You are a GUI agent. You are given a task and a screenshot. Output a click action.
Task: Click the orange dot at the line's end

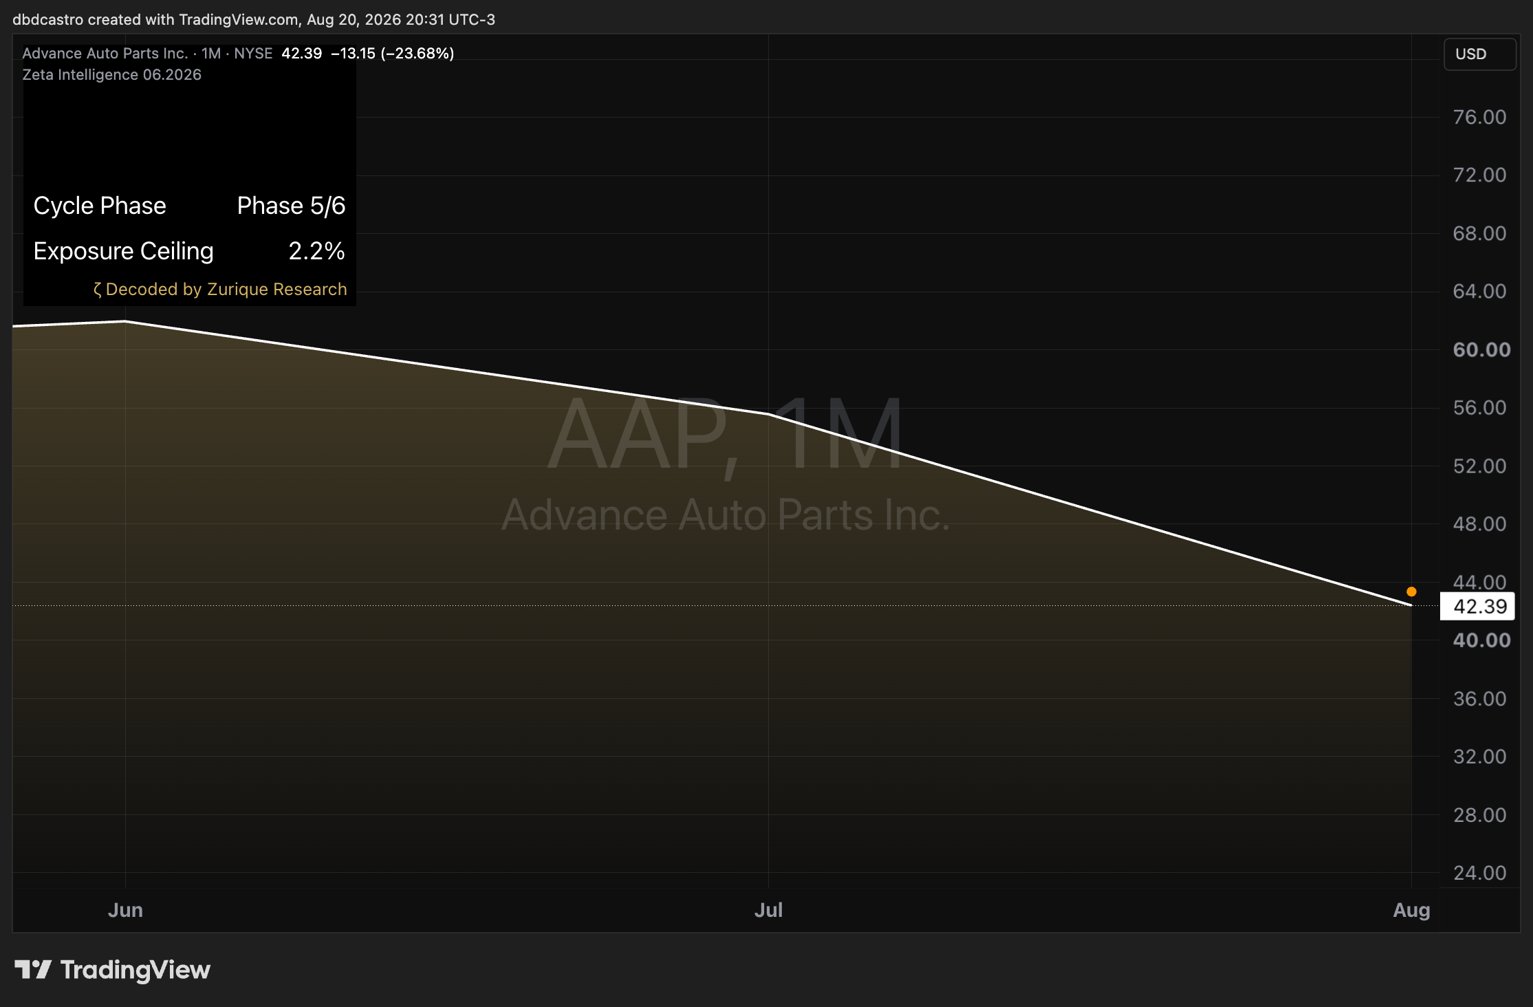1411,592
